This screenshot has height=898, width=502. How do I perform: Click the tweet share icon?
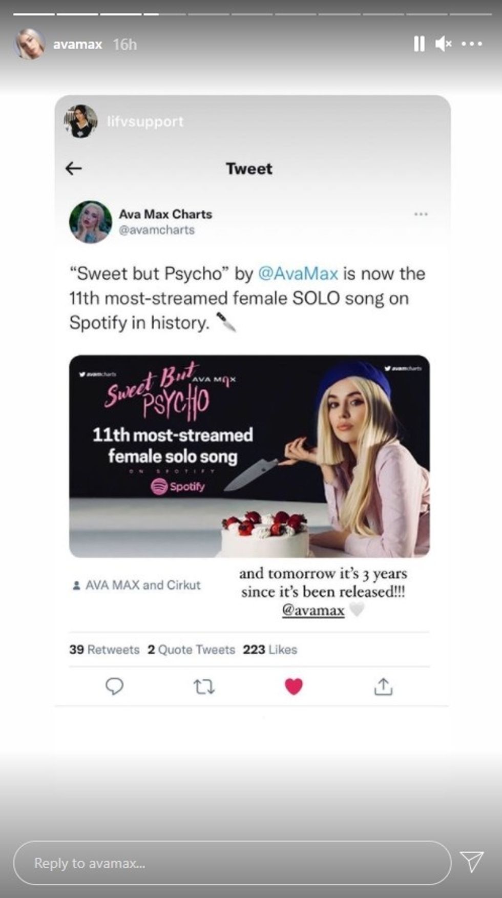pyautogui.click(x=383, y=686)
